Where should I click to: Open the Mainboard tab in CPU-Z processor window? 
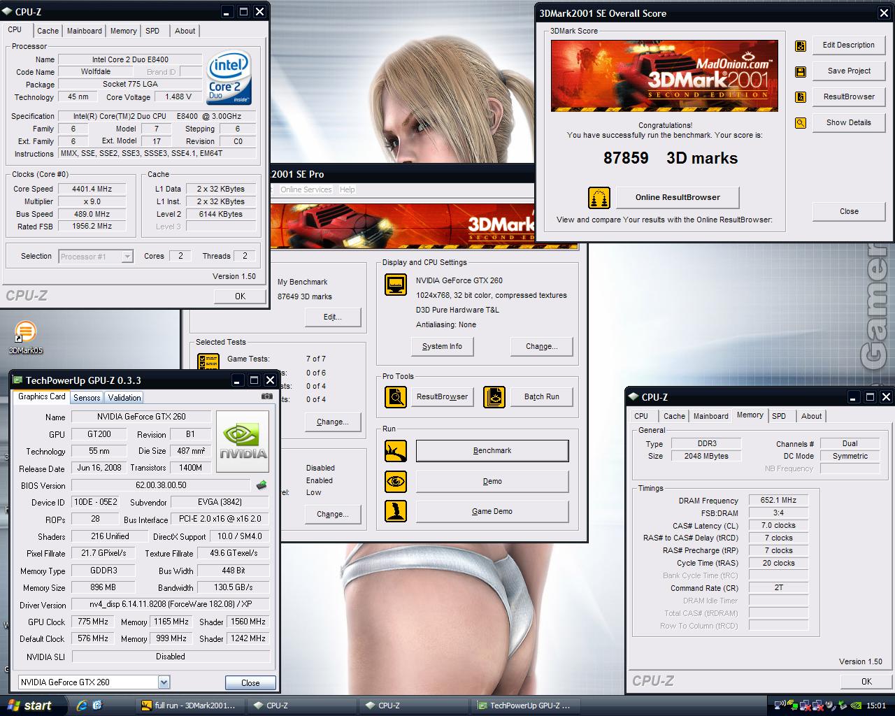click(85, 31)
